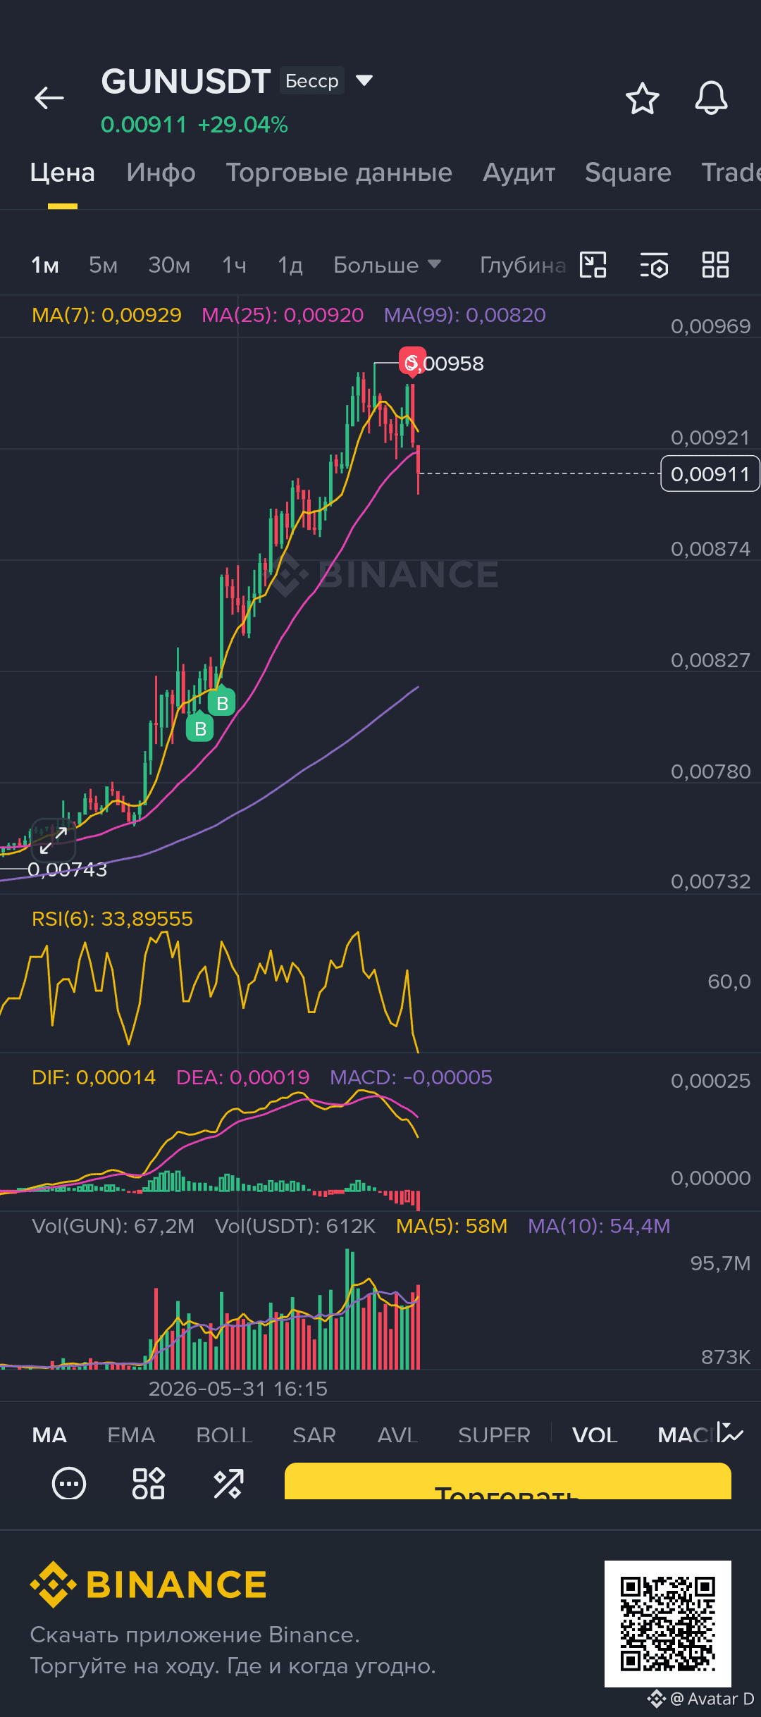Open the Аудит tab
This screenshot has height=1717, width=761.
pyautogui.click(x=519, y=173)
